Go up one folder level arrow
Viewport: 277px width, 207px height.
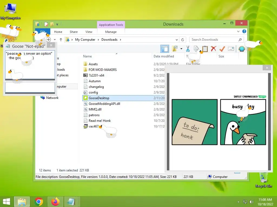(61, 40)
